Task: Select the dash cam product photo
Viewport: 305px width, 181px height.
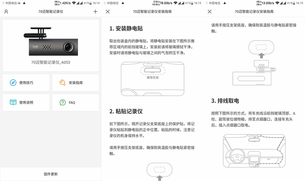Action: click(51, 41)
